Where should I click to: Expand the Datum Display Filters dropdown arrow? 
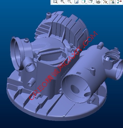(108, 3)
